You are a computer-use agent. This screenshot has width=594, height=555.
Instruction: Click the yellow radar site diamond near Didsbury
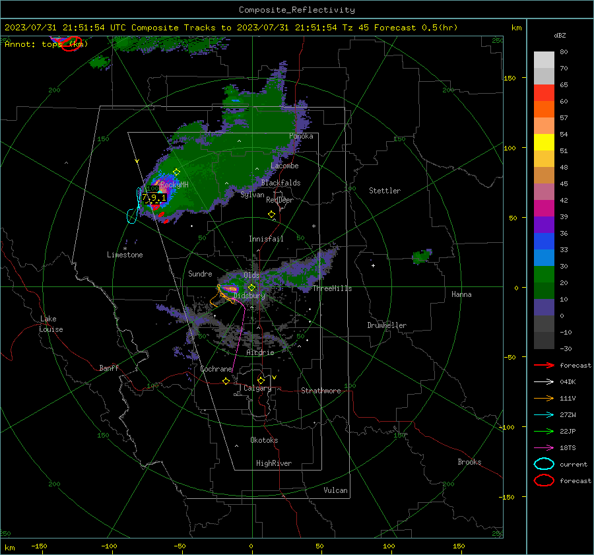click(251, 288)
